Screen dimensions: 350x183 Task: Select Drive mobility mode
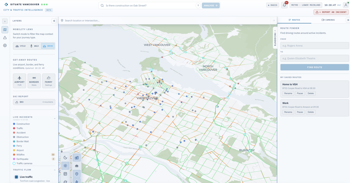[x=48, y=46]
